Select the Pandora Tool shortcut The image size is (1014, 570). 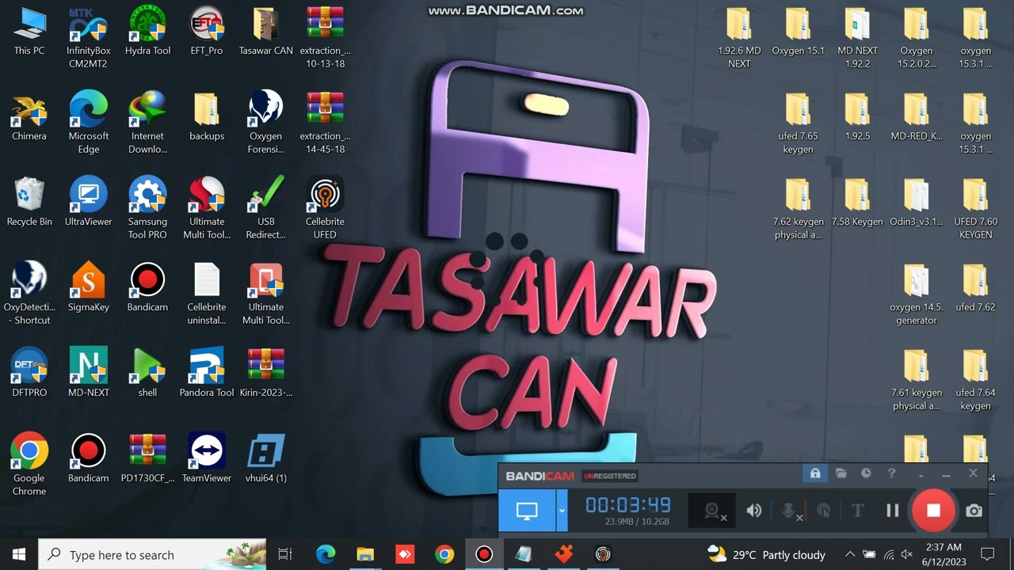point(207,374)
